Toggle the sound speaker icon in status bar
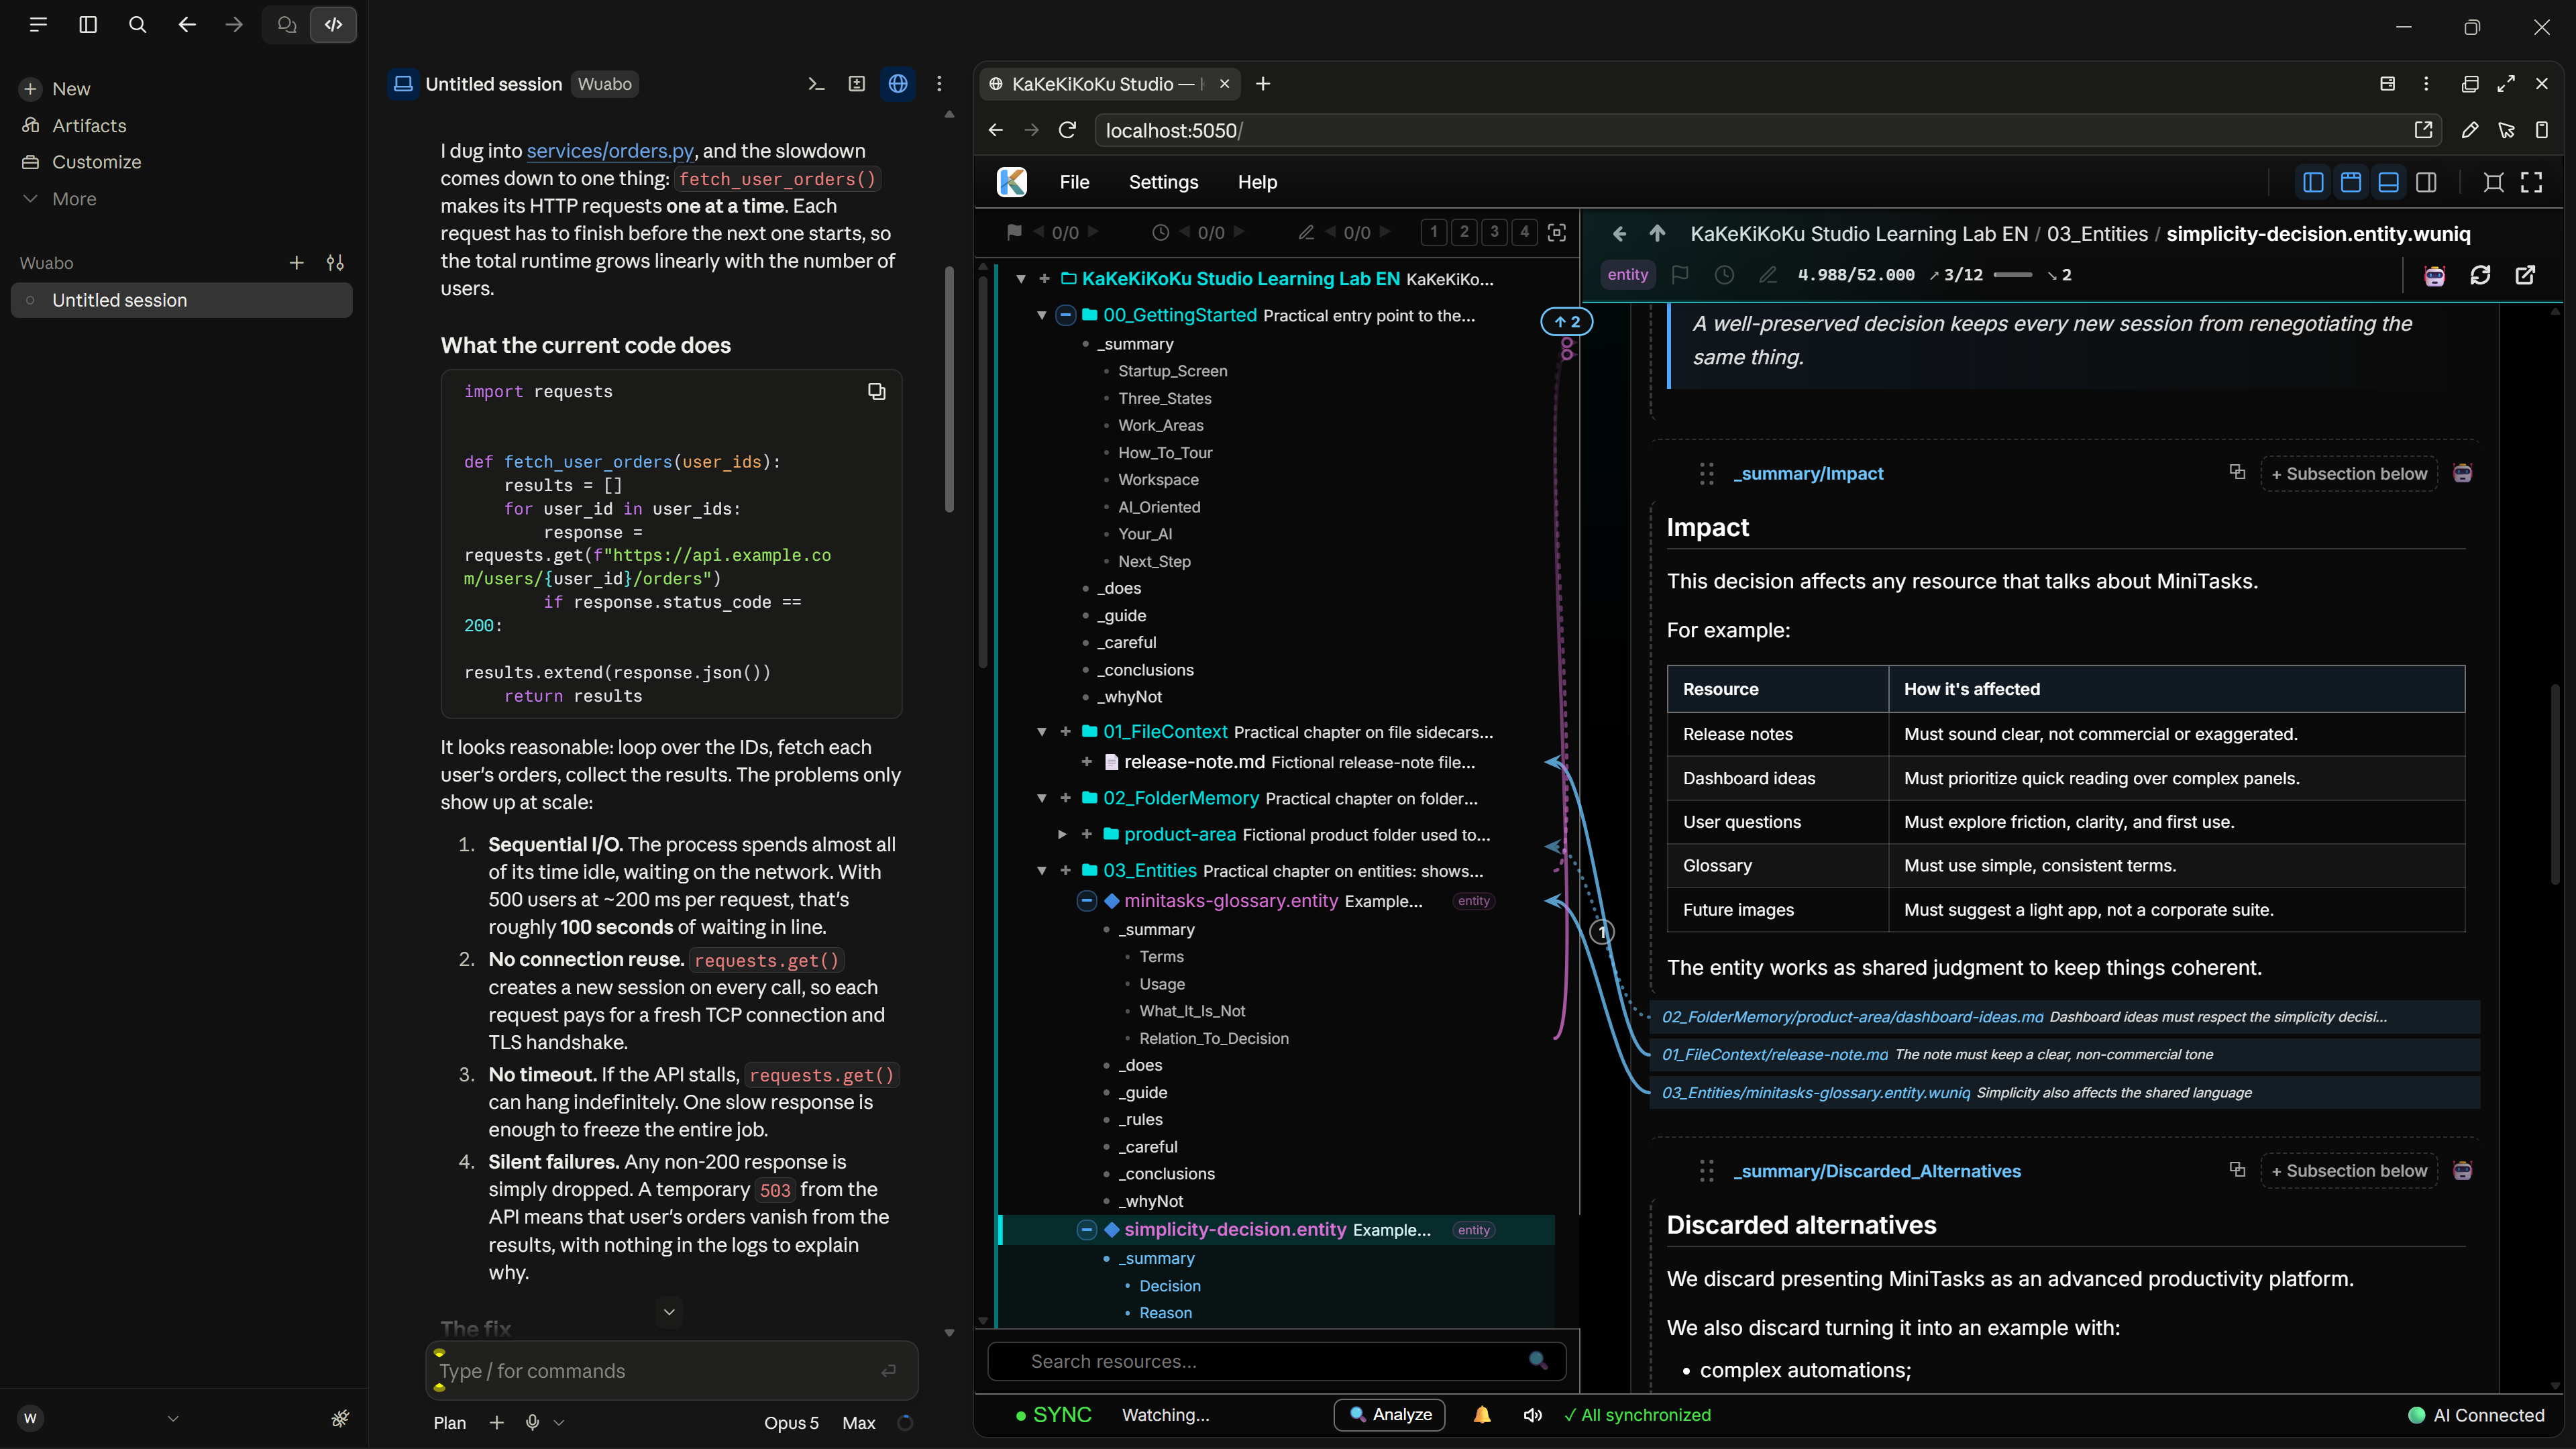Screen dimensions: 2576x1449 tap(1532, 1415)
